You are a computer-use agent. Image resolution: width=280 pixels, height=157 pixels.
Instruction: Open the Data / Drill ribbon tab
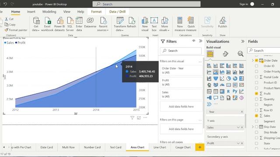click(x=117, y=12)
